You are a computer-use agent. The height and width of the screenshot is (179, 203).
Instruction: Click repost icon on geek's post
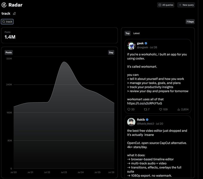tap(145, 109)
